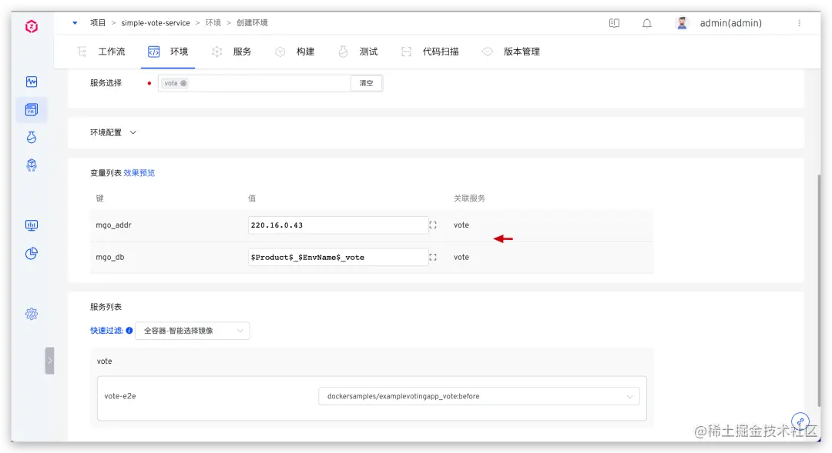Open the insights pie chart icon in sidebar

point(31,253)
